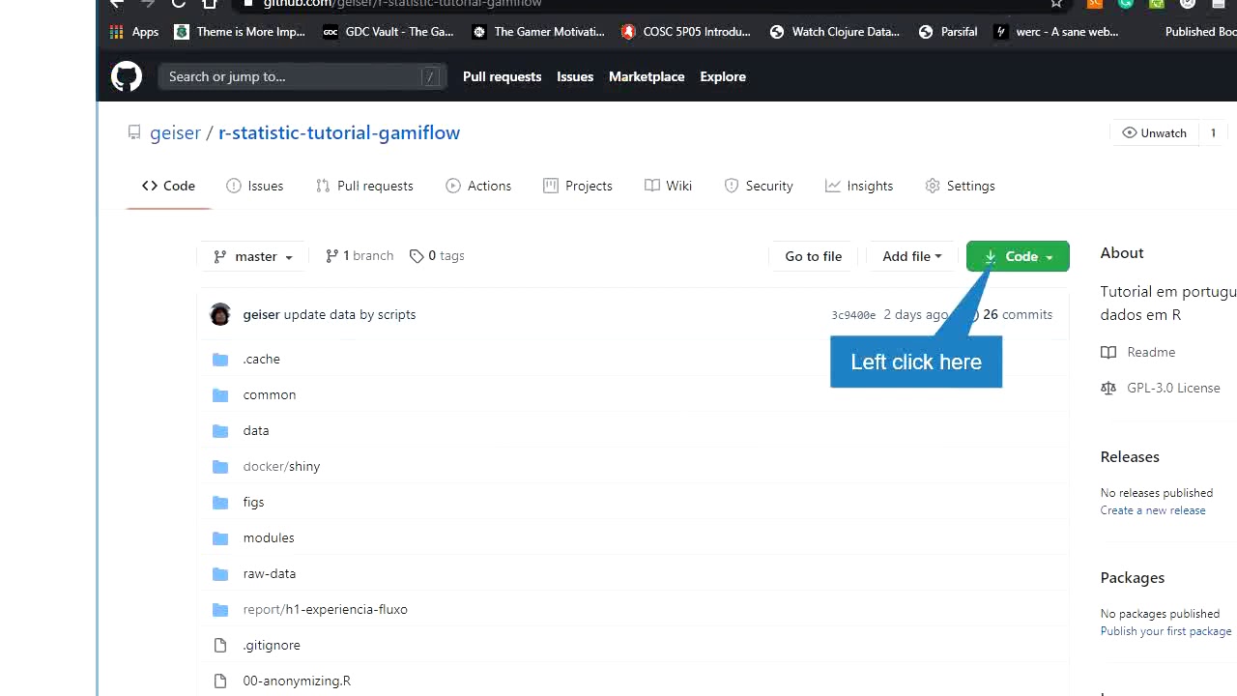Open the figs folder
Screen dimensions: 1237x696
(253, 502)
